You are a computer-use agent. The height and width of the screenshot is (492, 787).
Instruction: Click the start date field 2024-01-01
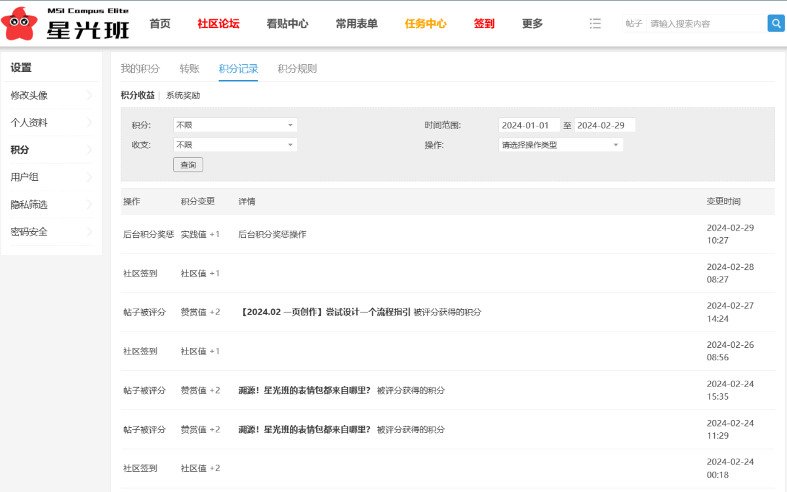[x=529, y=125]
